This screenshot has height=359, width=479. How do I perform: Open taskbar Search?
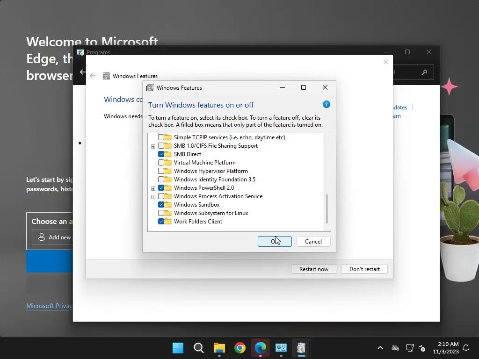coord(198,348)
